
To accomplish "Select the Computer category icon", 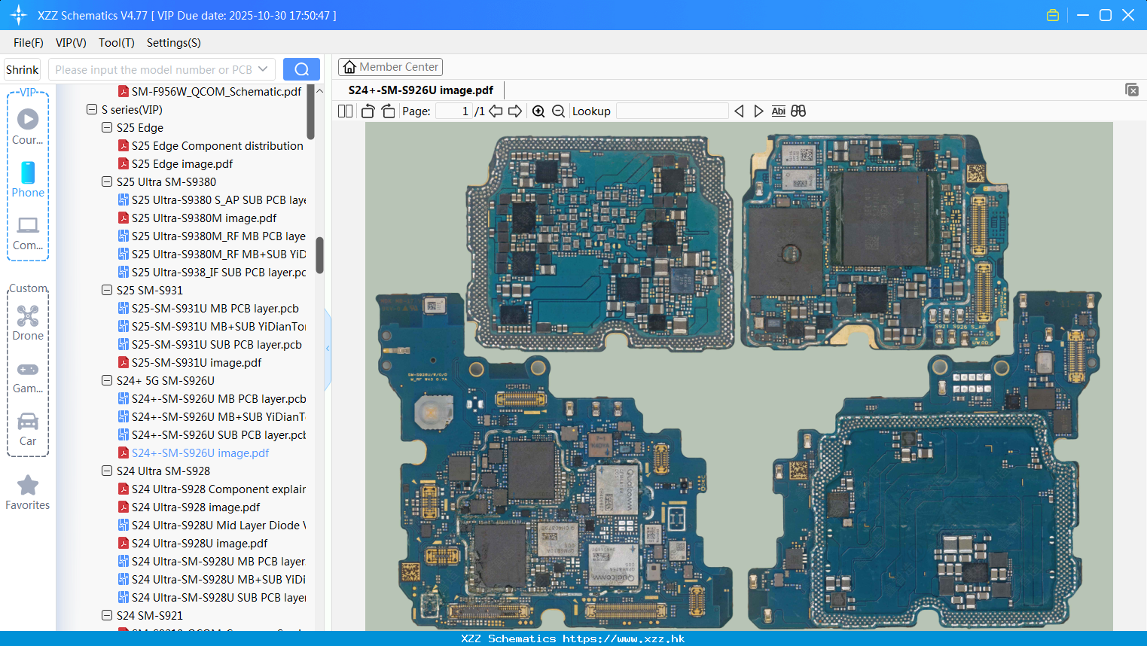I will pyautogui.click(x=28, y=233).
